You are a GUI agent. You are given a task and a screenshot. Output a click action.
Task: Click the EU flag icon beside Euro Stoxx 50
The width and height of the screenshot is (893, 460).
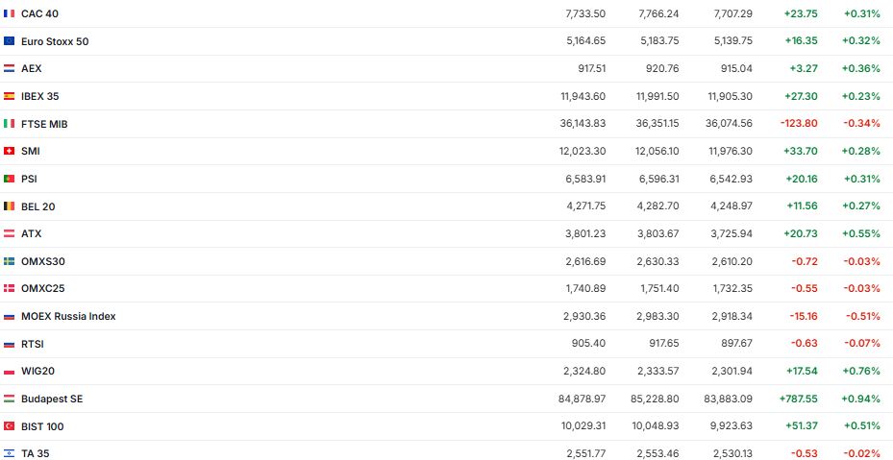point(9,41)
